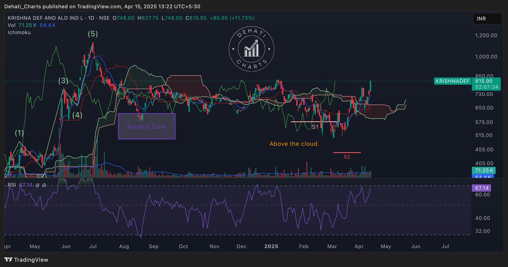Click the Sep time axis label

(154, 246)
